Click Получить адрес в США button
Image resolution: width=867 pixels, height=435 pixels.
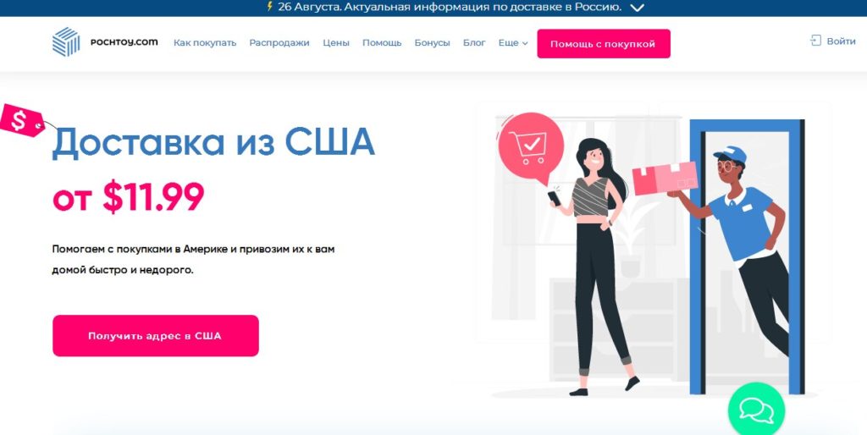(156, 335)
